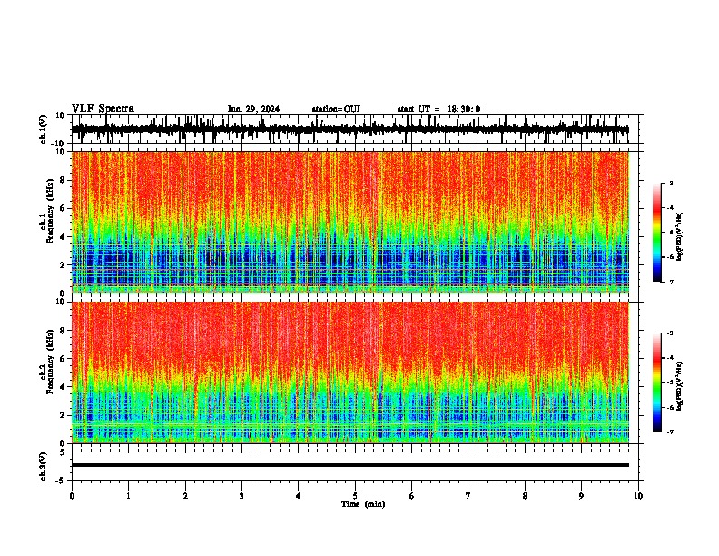The height and width of the screenshot is (556, 719).
Task: Select the ch.2 colorbar "log(PSD)" units label
Action: (680, 386)
